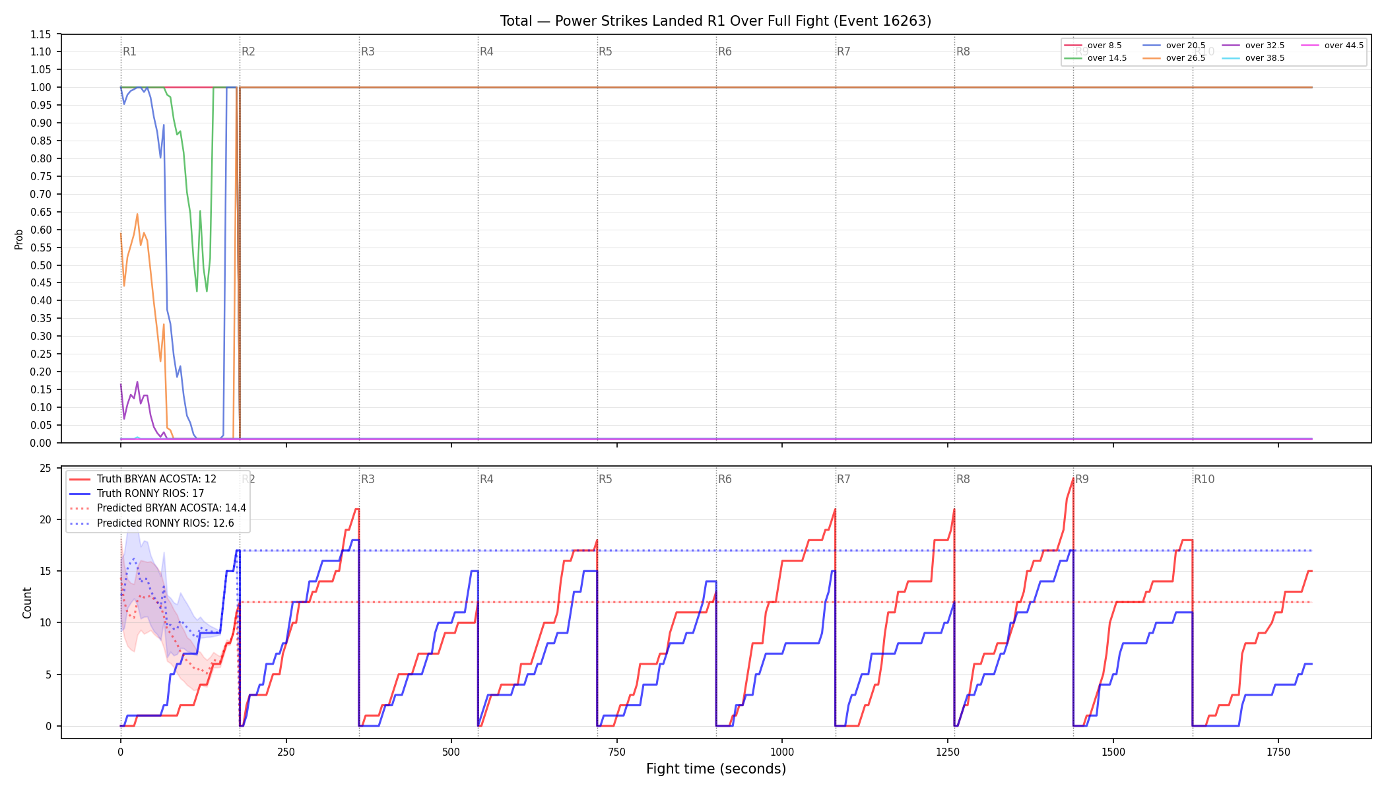The width and height of the screenshot is (1386, 792).
Task: Click the 'Prob' y-axis label
Action: click(x=18, y=239)
